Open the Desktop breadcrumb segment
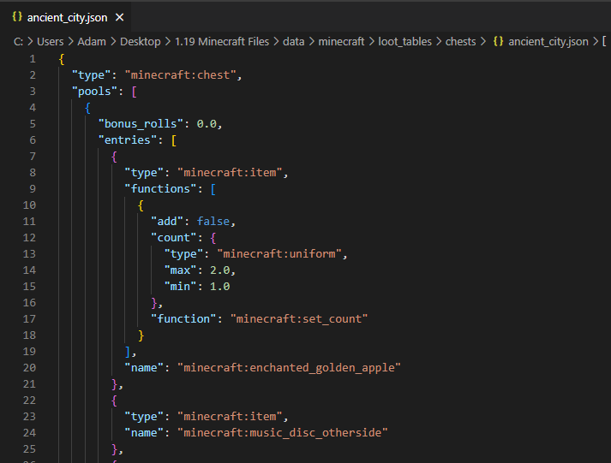 coord(140,41)
